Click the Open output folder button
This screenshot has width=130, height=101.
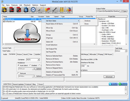125,11
